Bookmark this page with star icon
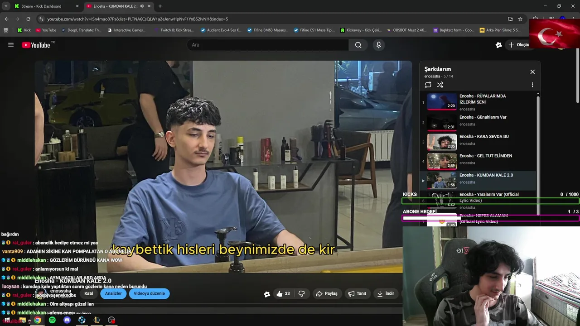The image size is (580, 326). click(x=520, y=19)
